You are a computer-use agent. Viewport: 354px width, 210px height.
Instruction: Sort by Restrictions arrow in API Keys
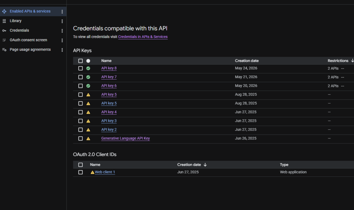click(352, 61)
